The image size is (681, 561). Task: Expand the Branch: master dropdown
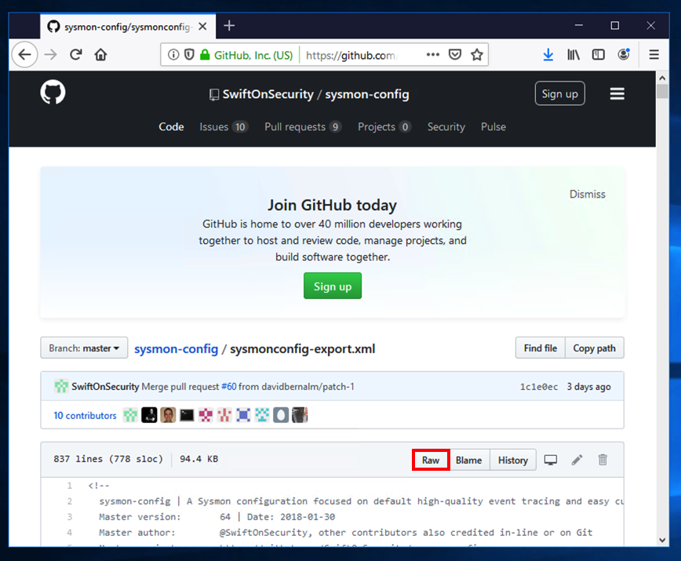click(84, 348)
